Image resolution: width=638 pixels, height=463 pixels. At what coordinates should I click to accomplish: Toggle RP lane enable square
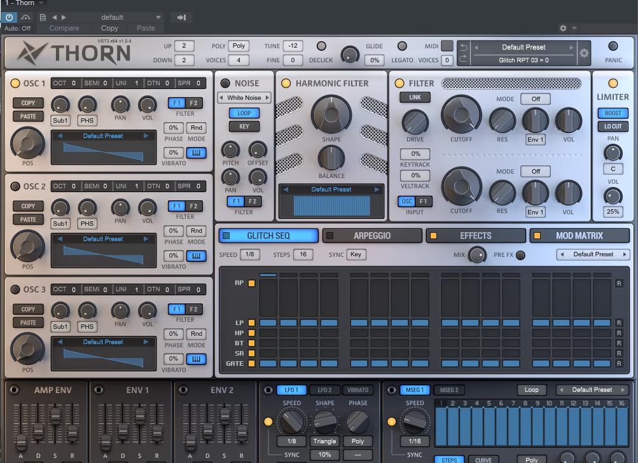(251, 283)
